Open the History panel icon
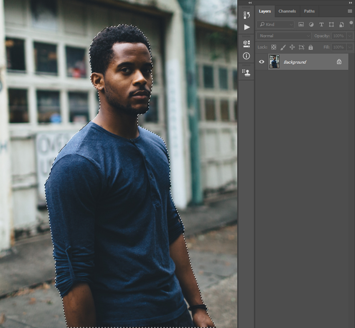The height and width of the screenshot is (328, 355). tap(246, 15)
